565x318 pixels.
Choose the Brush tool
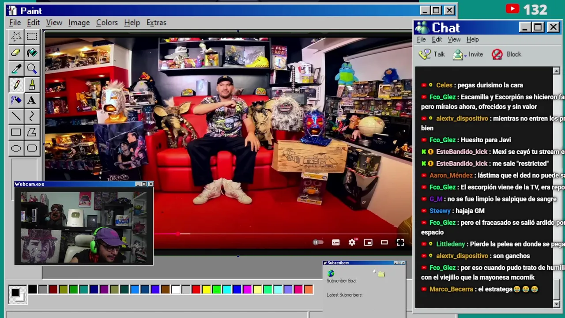32,84
